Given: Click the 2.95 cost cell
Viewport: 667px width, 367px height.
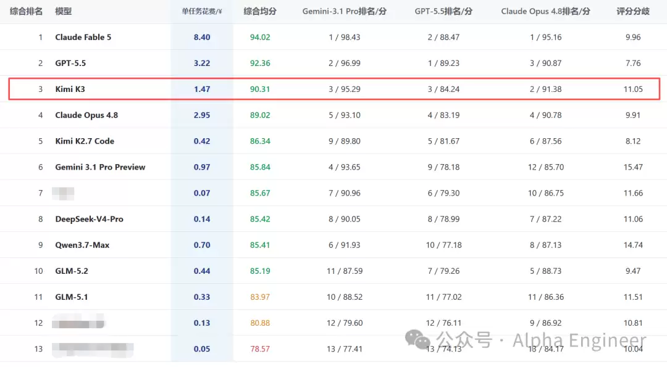Looking at the screenshot, I should [x=201, y=115].
